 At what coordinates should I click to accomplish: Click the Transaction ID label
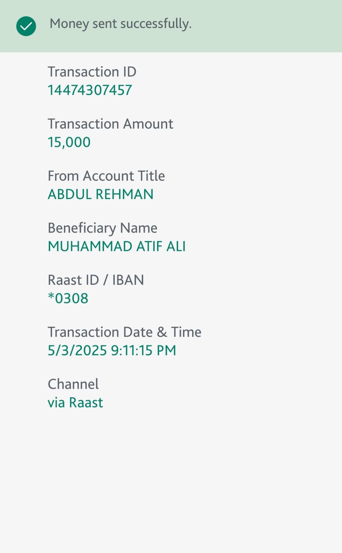92,72
